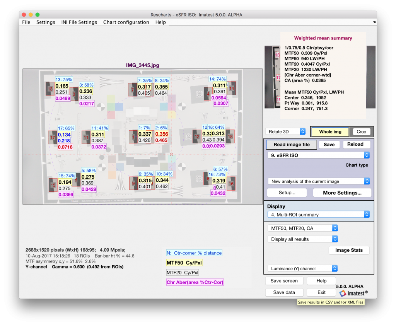Viewport: 396px width, 326px height.
Task: Click the 'Corner 0.247, 751.3' summary line
Action: 306,109
